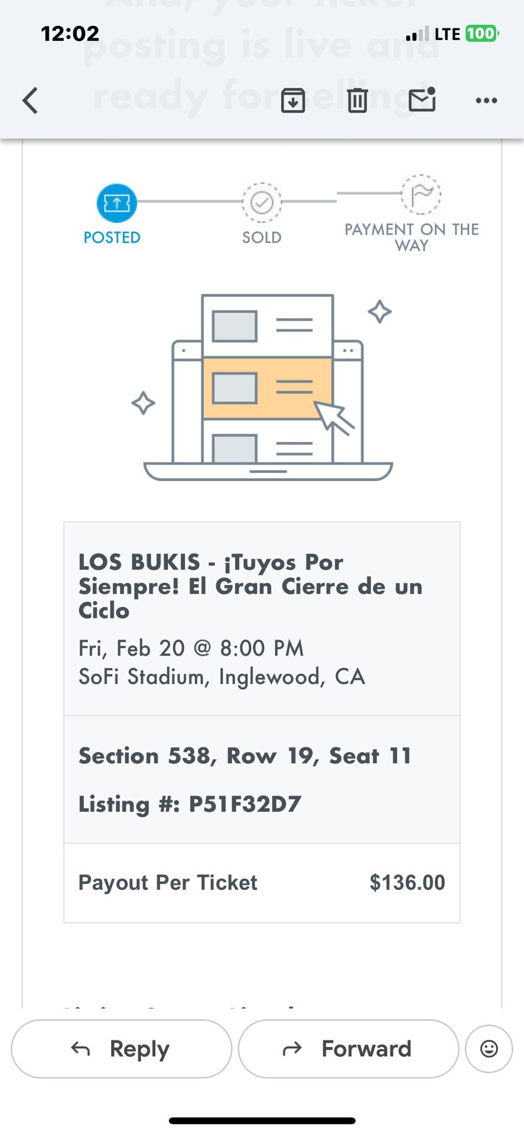Delete the email using the trash icon
This screenshot has width=524, height=1135.
pos(357,100)
